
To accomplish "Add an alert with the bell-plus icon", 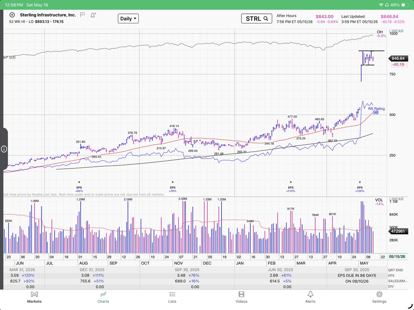I will 93,15.
